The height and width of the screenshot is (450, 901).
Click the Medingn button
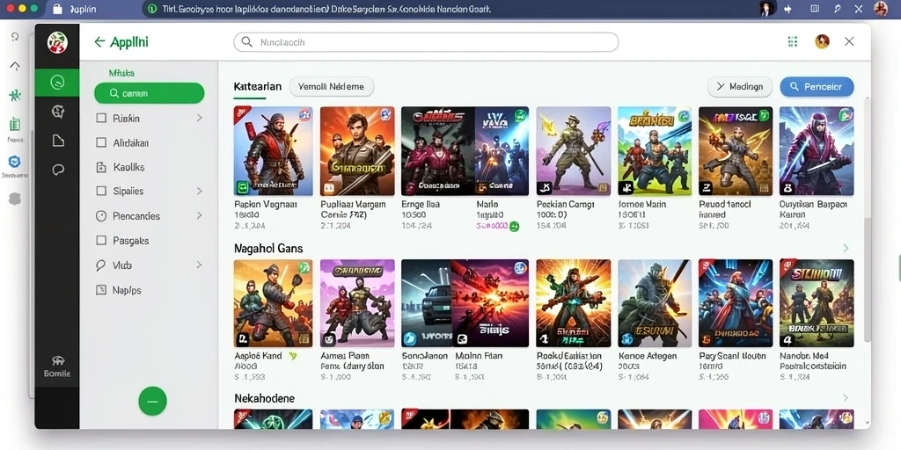tap(739, 87)
